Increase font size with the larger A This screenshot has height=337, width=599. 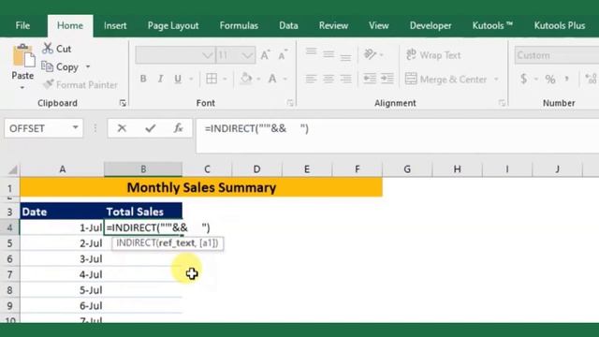[x=265, y=55]
